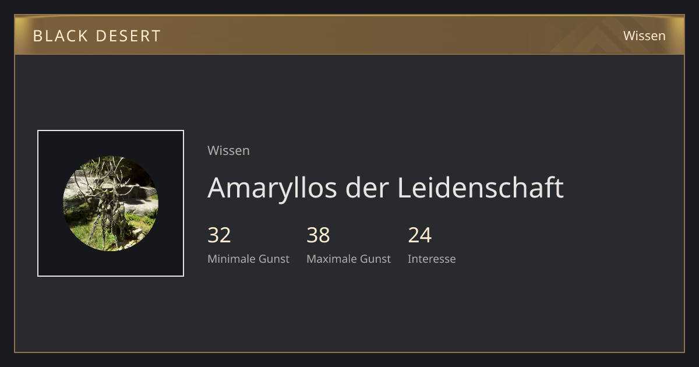Select the minimum favor value 32
Screen dimensions: 699x367
pos(219,235)
